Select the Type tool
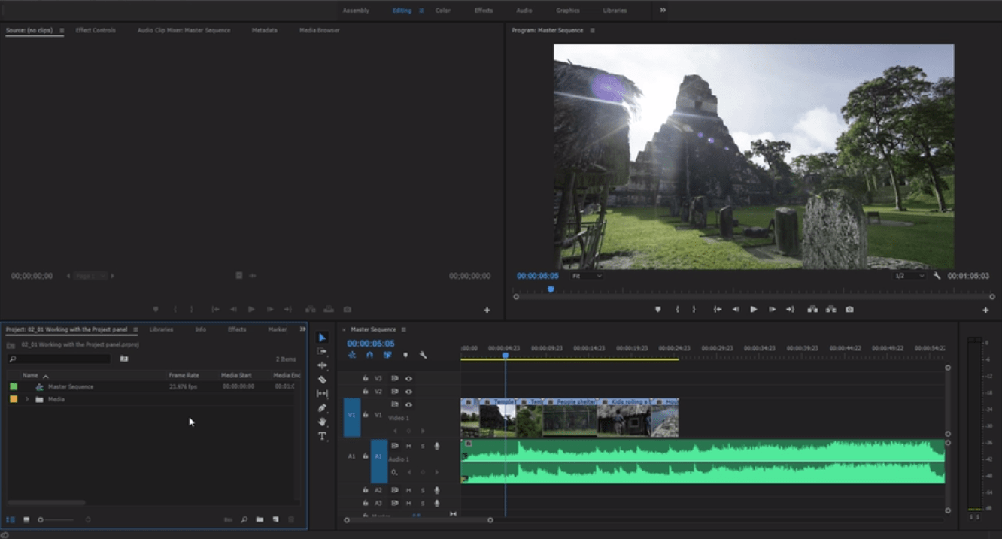Image resolution: width=1002 pixels, height=539 pixels. 323,435
